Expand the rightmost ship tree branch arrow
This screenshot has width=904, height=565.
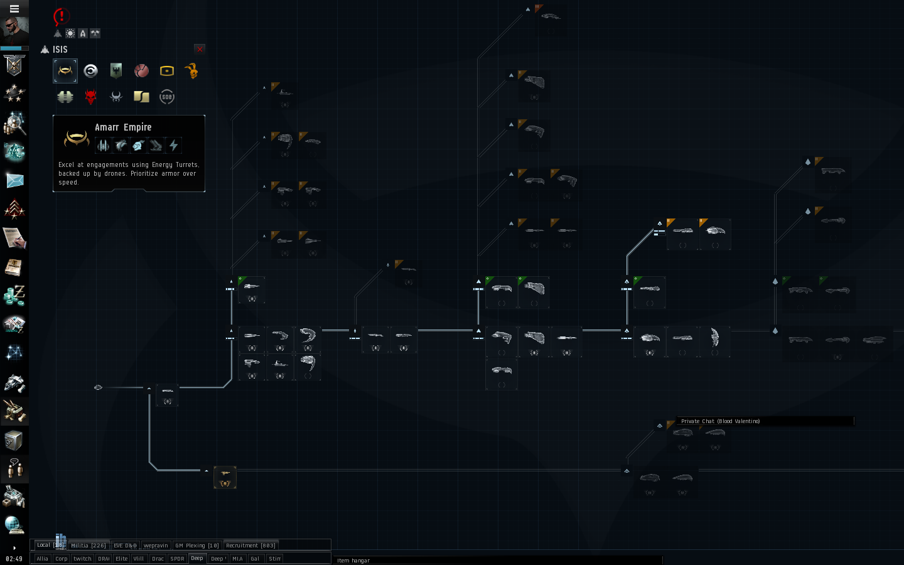[x=808, y=161]
